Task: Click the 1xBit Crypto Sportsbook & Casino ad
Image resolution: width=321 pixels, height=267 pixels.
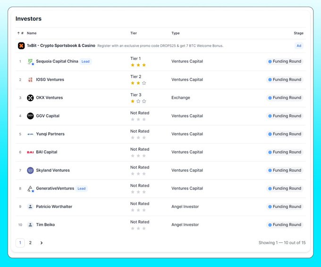Action: point(61,45)
